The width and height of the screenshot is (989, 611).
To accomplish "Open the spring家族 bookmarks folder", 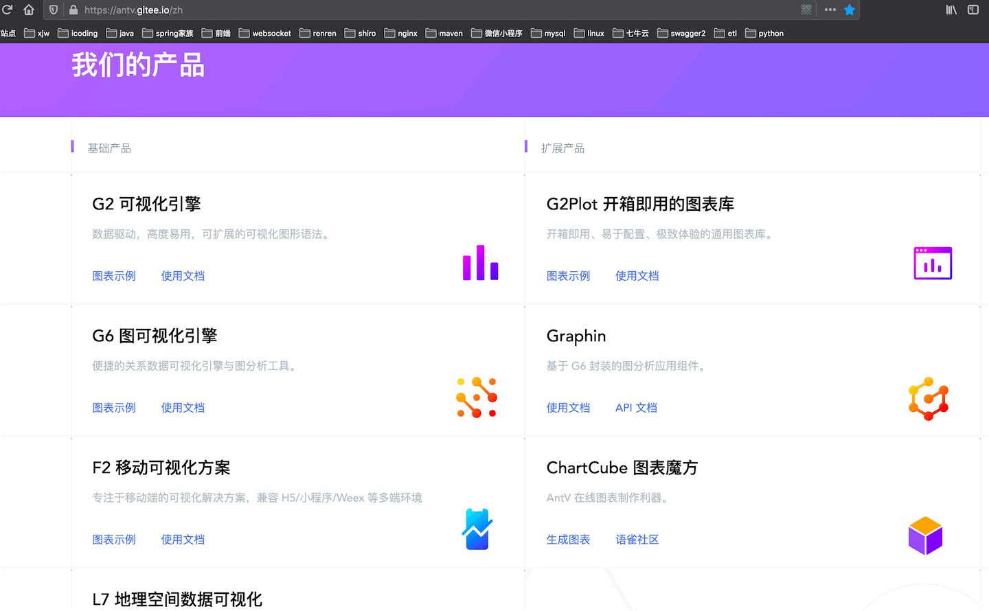I will [168, 33].
